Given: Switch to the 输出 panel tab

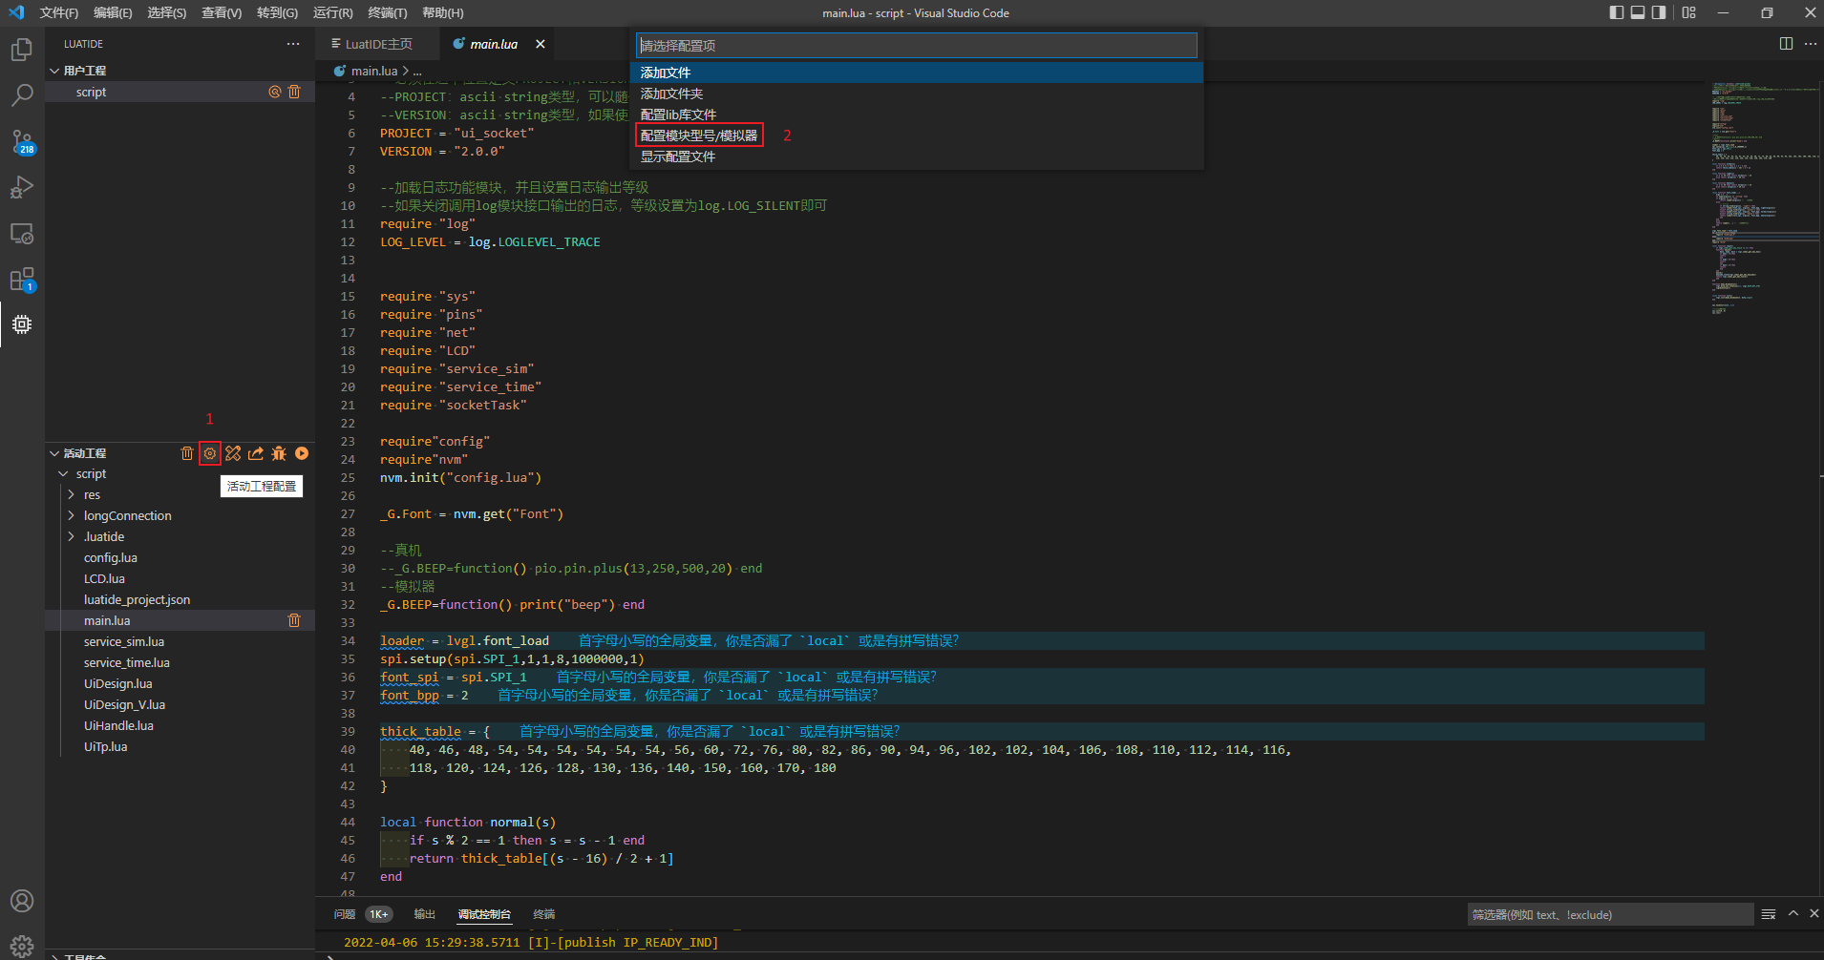Looking at the screenshot, I should [424, 914].
